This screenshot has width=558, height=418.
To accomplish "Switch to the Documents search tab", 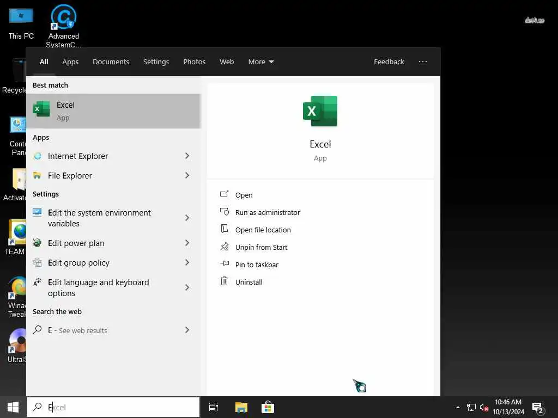I will pyautogui.click(x=111, y=62).
